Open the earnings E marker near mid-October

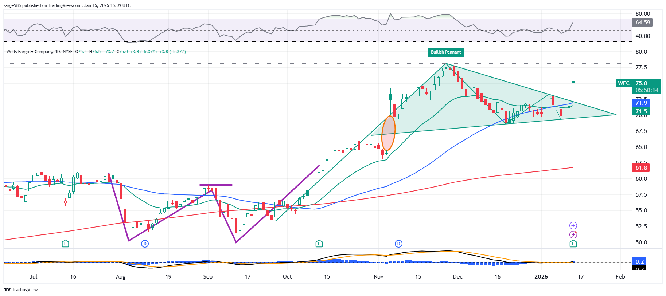319,244
